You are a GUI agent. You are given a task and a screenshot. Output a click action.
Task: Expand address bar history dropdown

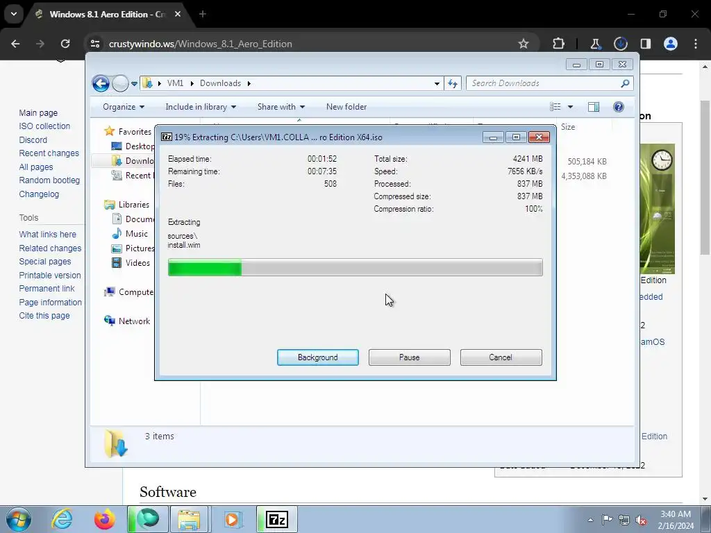pyautogui.click(x=437, y=83)
